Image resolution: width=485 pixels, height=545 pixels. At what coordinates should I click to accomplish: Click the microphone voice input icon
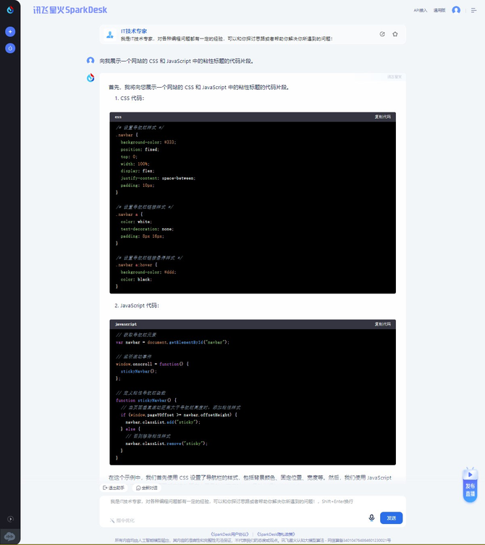click(371, 517)
